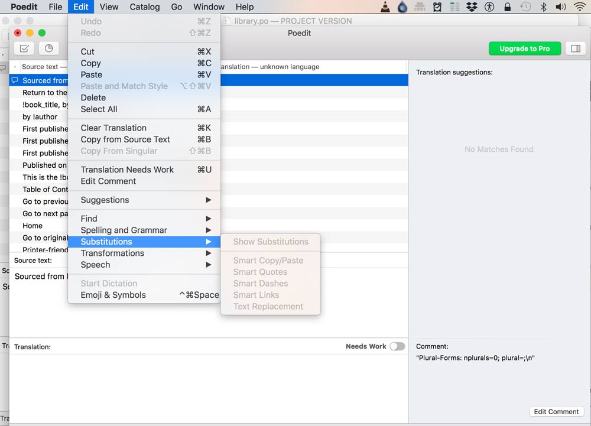Select the 'Go to original' row
The width and height of the screenshot is (591, 426).
[39, 238]
